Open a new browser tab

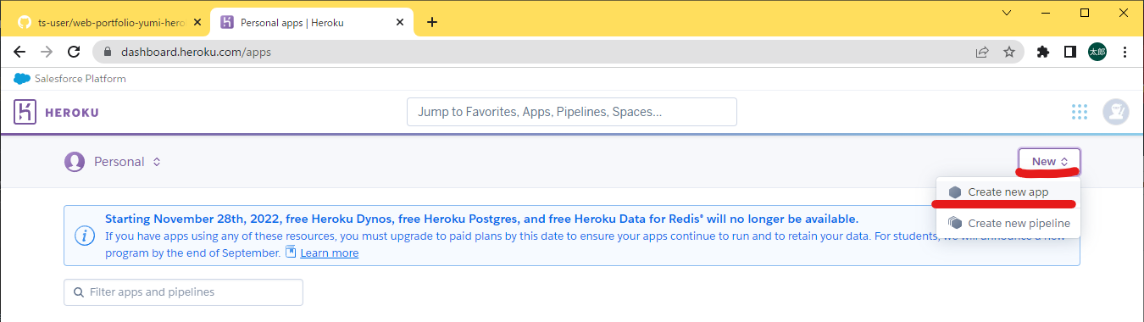pos(432,22)
